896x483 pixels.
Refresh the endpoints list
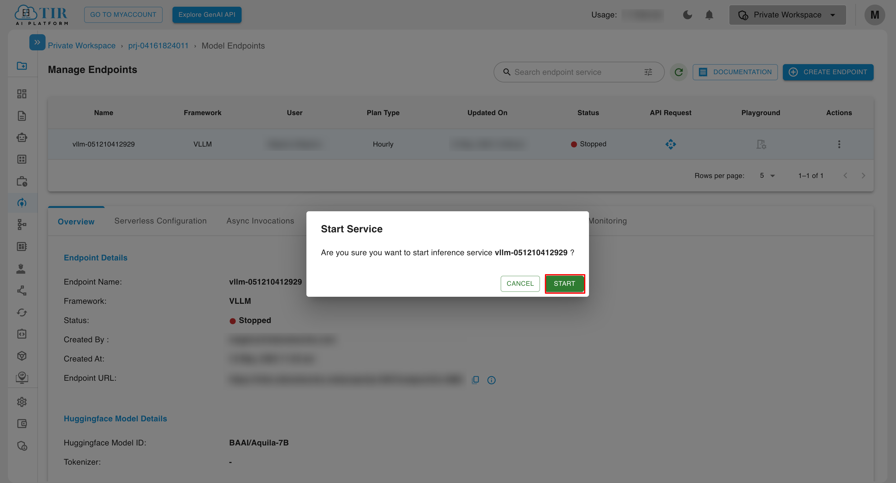pos(678,72)
